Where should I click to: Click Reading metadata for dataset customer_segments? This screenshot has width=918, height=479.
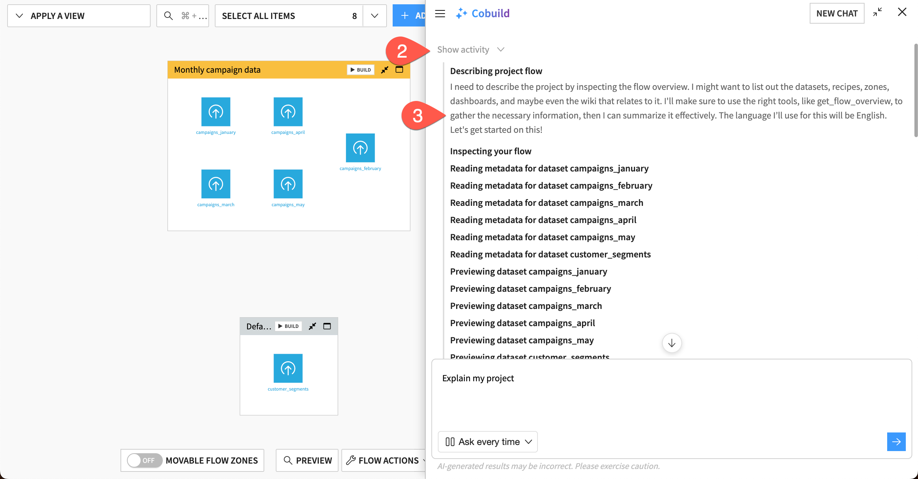click(550, 254)
